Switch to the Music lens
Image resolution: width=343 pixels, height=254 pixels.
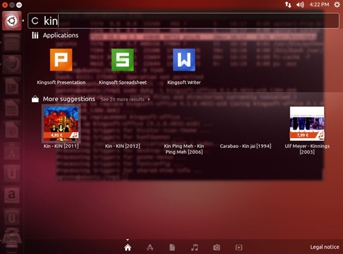194,248
